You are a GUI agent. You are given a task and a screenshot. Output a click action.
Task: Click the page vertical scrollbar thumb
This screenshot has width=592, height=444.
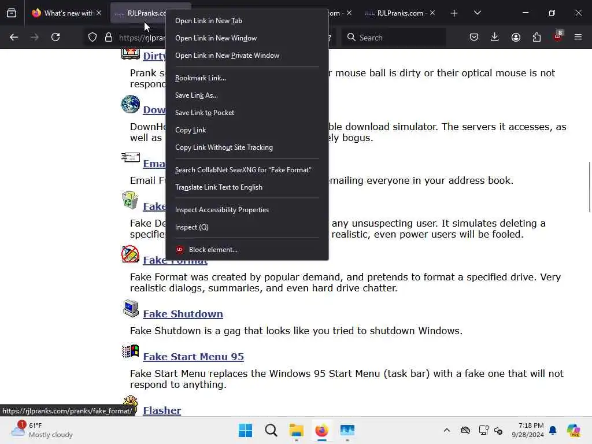pyautogui.click(x=589, y=187)
